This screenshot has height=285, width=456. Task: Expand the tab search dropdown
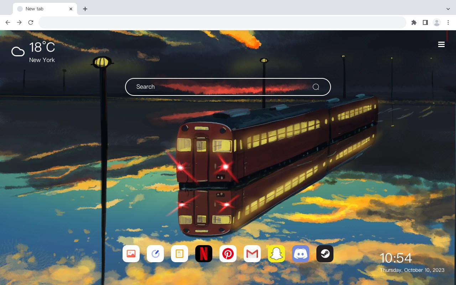point(448,9)
